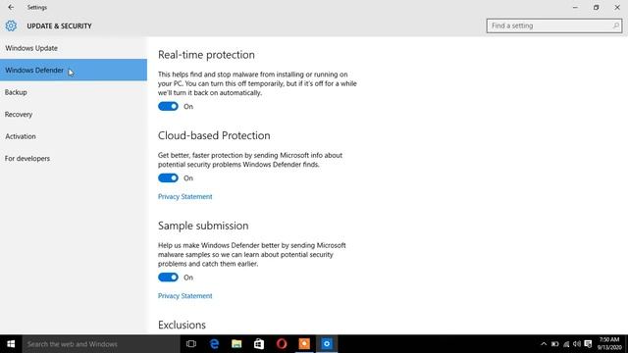The image size is (628, 353).
Task: Click the Update & Security gear icon
Action: pyautogui.click(x=11, y=25)
